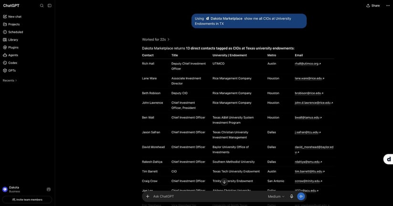
Task: Open the Medium model effort dropdown
Action: (276, 196)
